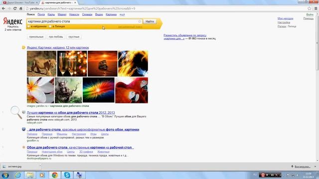This screenshot has height=179, width=319.
Task: Click the fire abstract thumbnail
Action: (x=133, y=64)
